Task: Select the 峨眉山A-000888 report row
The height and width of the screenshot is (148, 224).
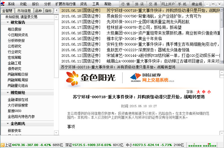Action: point(140,61)
